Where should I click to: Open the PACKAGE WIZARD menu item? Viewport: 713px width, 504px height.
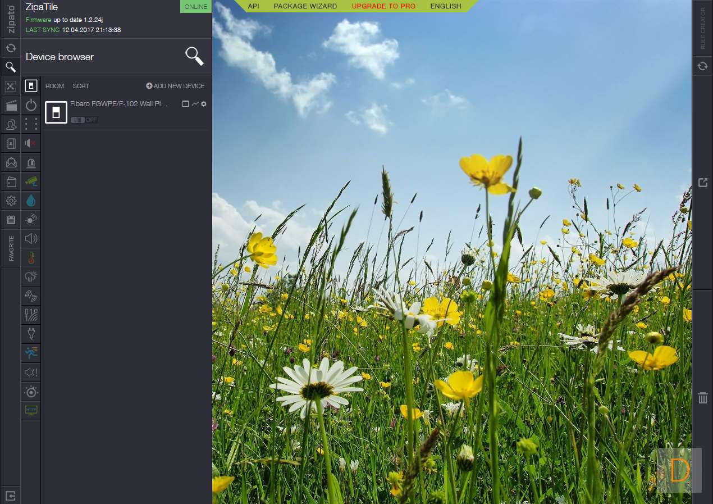(x=305, y=6)
